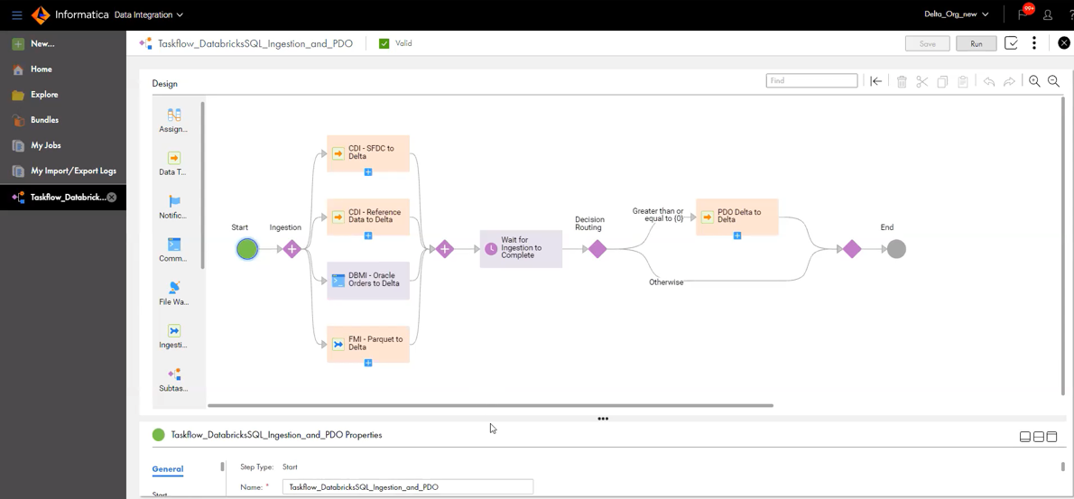Click the zoom out magnifier icon
1074x499 pixels.
[1053, 81]
